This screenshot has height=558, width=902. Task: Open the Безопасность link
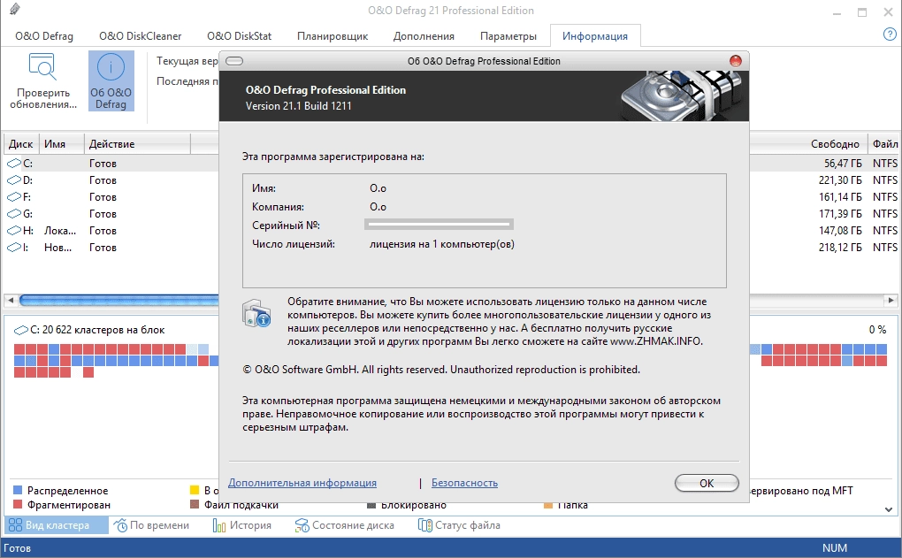(465, 483)
